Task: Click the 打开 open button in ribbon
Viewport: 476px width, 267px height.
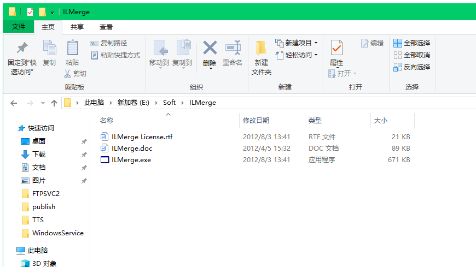Action: (x=343, y=74)
